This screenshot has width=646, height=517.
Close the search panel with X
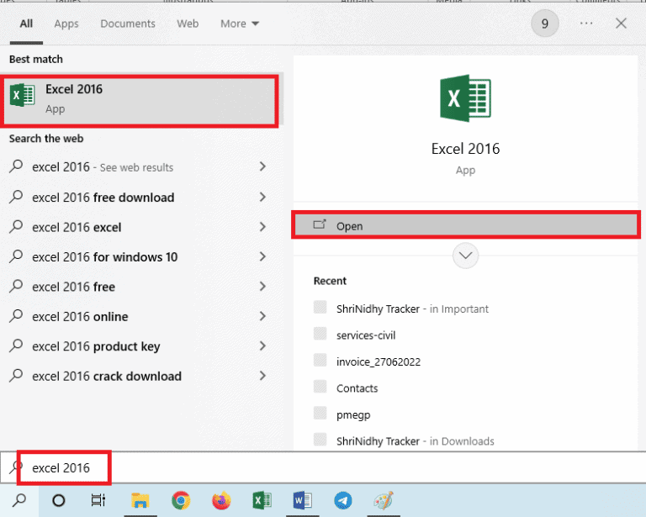click(621, 24)
